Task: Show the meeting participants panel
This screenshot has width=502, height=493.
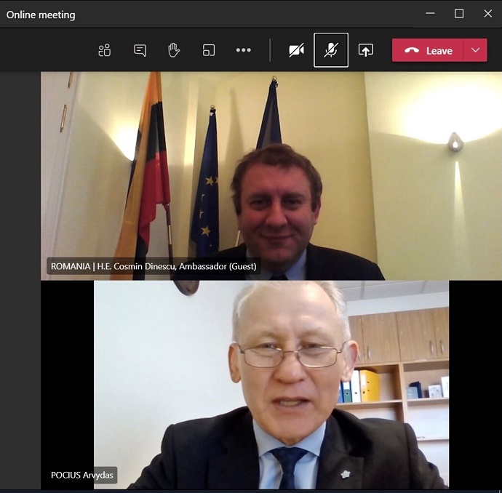Action: click(105, 50)
